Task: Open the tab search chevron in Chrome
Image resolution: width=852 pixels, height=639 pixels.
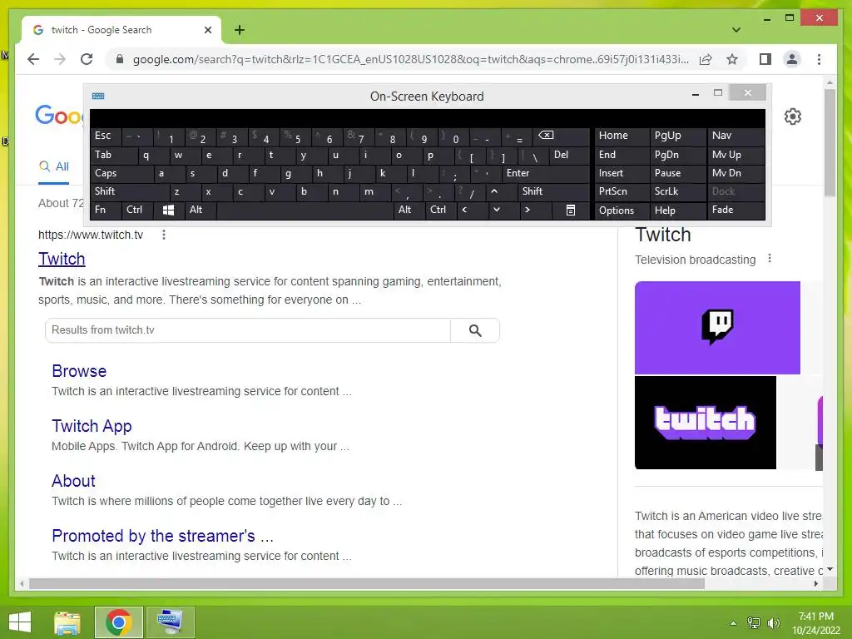Action: pyautogui.click(x=736, y=30)
